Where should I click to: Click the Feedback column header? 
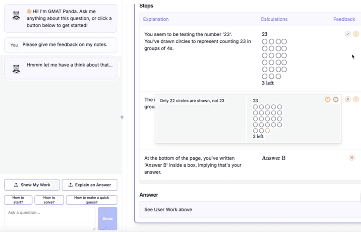pos(344,19)
